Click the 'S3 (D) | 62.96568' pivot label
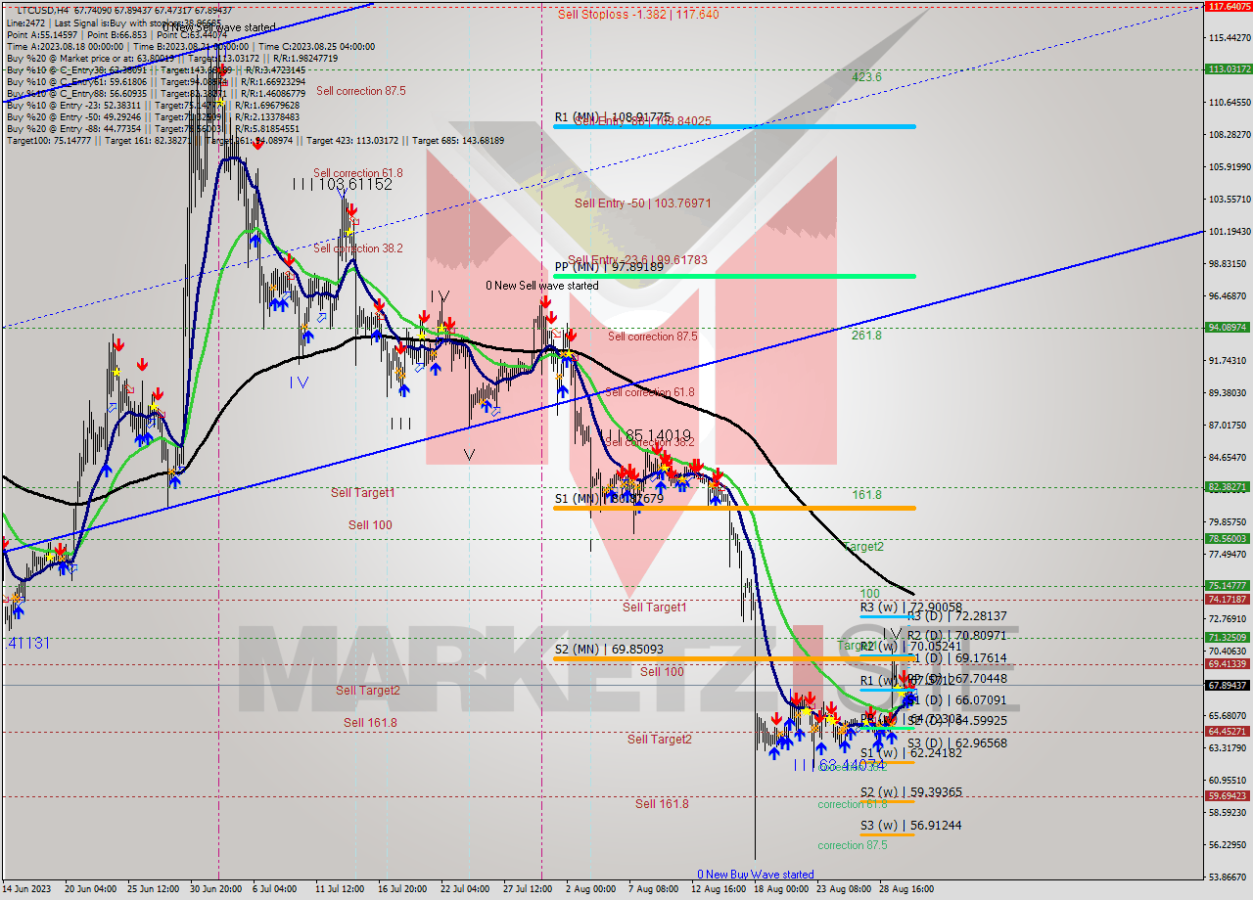 pyautogui.click(x=956, y=743)
